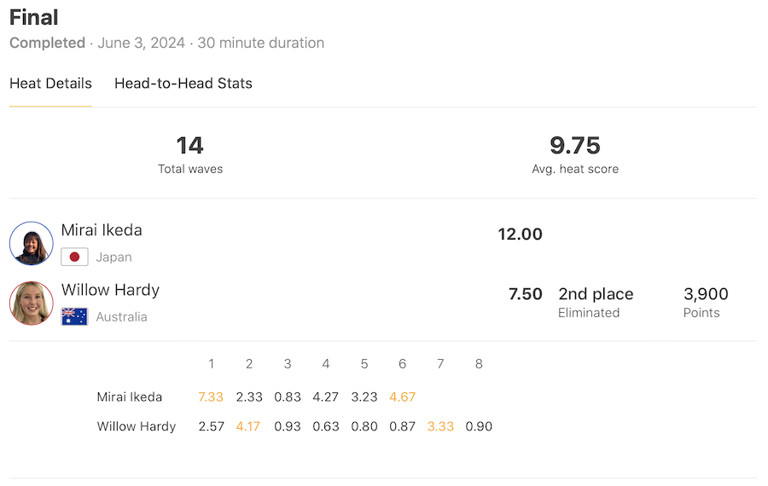The width and height of the screenshot is (768, 486).
Task: Switch to Head-to-Head Stats tab
Action: click(x=183, y=84)
